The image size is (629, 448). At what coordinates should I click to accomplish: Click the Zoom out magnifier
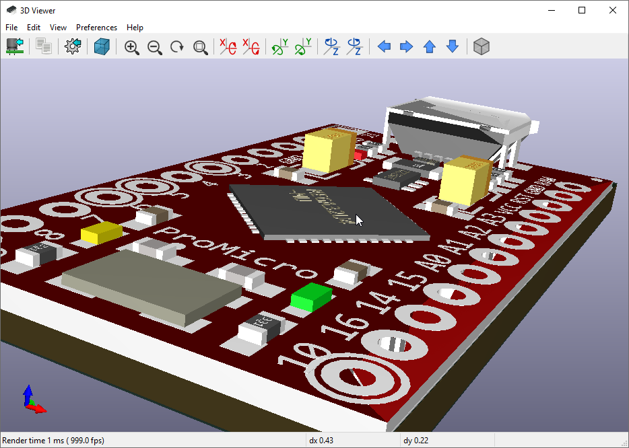tap(154, 47)
